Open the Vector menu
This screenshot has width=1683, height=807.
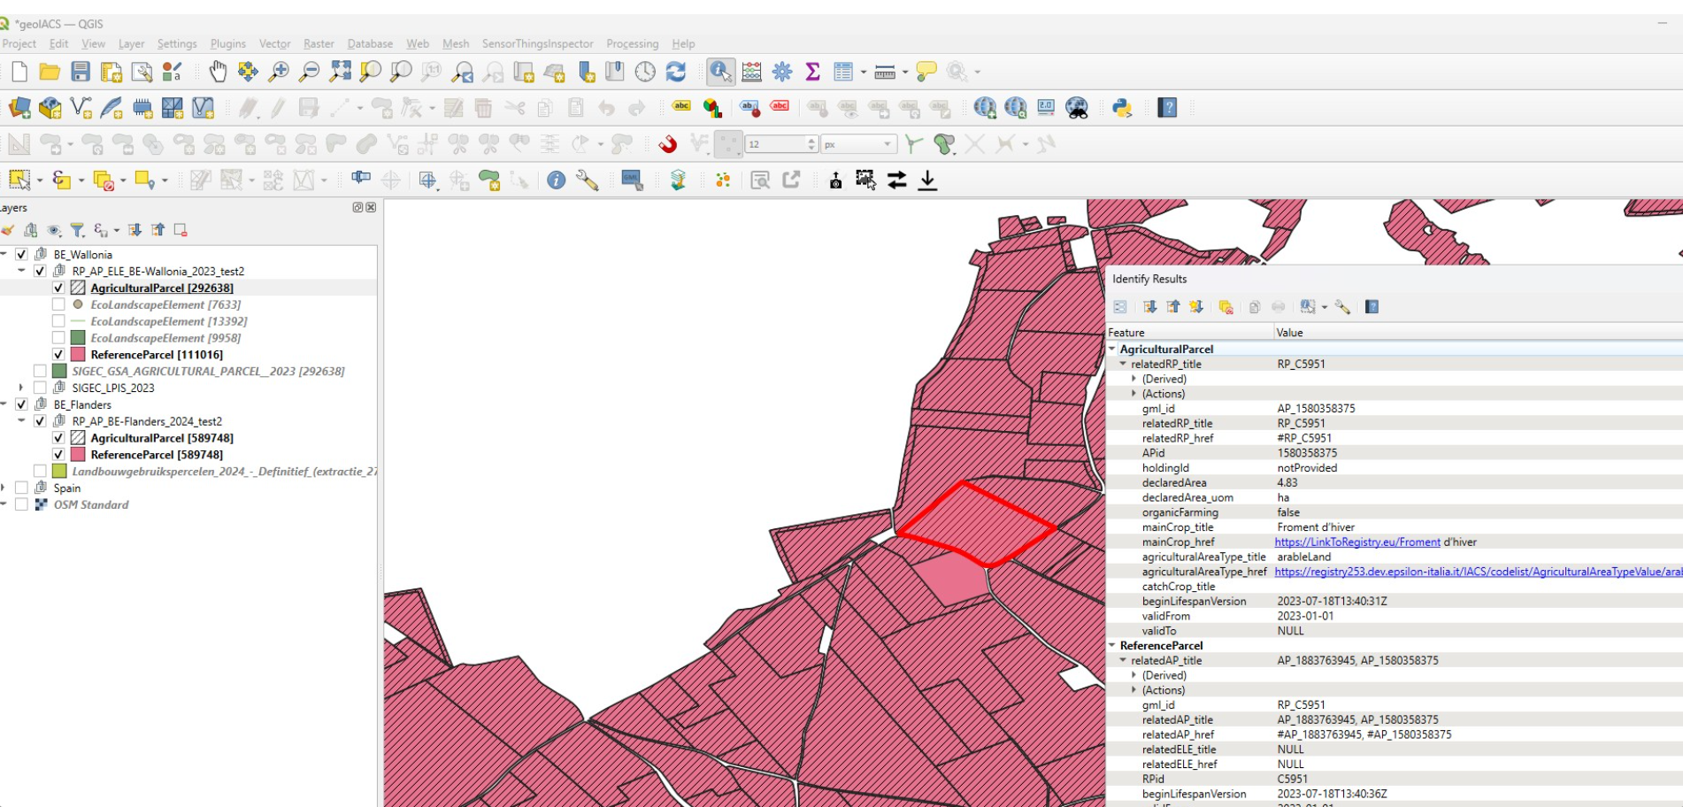coord(274,43)
